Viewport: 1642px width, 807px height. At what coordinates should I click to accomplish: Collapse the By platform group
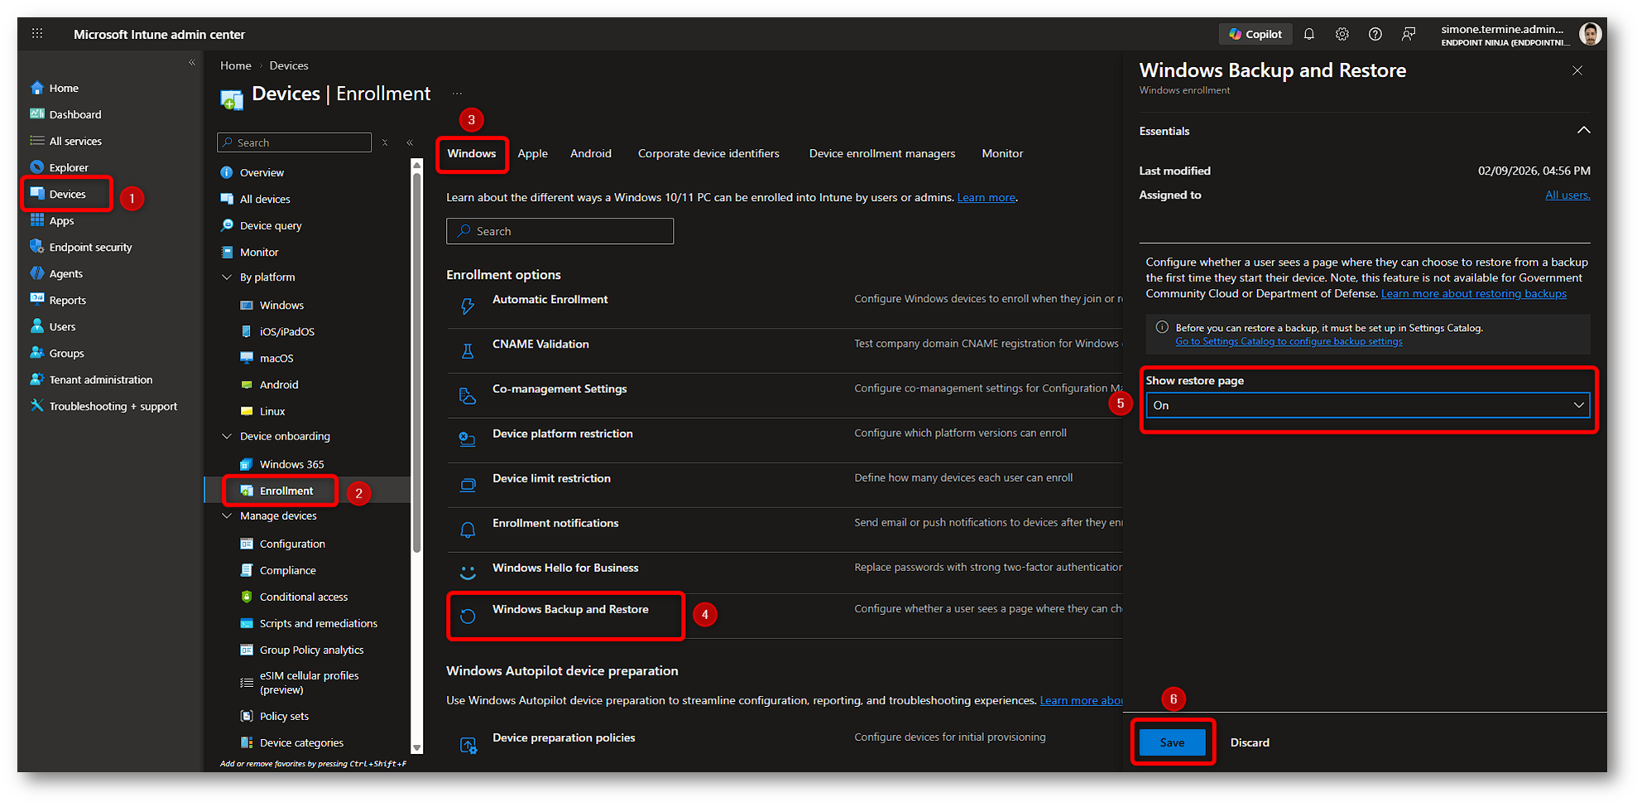point(227,276)
